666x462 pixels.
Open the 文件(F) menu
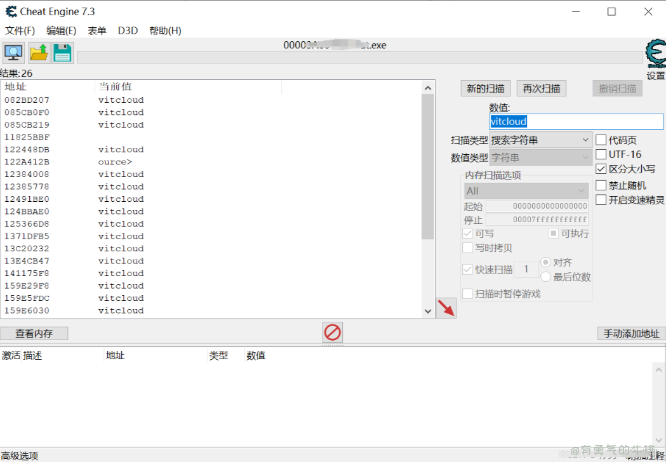[20, 30]
